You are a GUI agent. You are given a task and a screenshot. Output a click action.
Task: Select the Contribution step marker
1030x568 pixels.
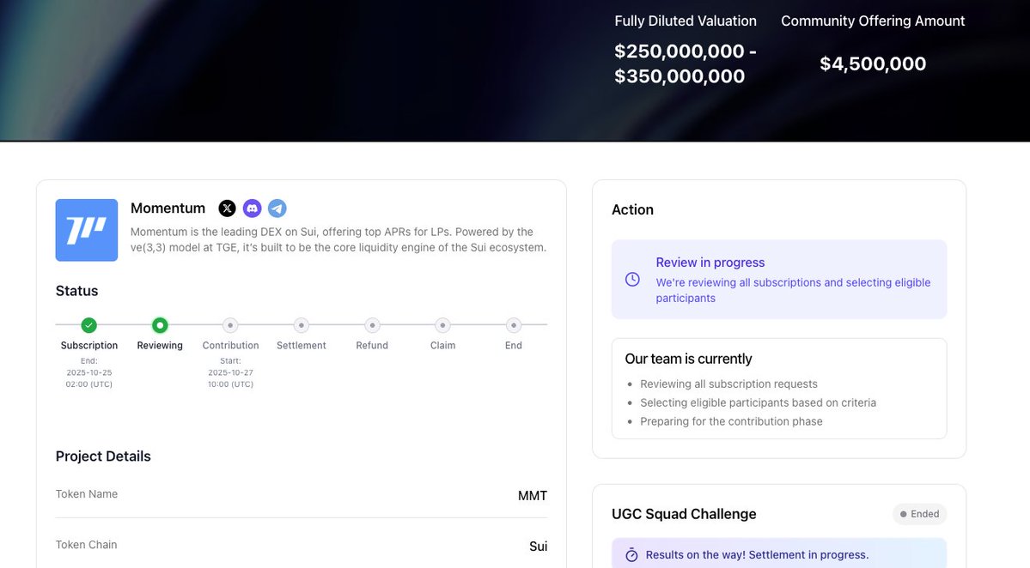click(230, 325)
